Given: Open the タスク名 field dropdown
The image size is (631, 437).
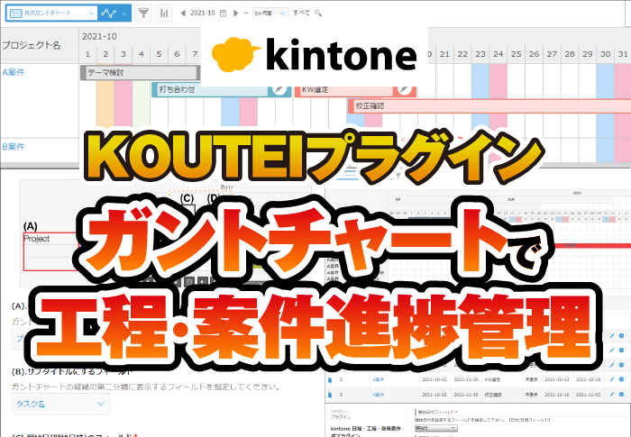Looking at the screenshot, I should click(x=60, y=404).
